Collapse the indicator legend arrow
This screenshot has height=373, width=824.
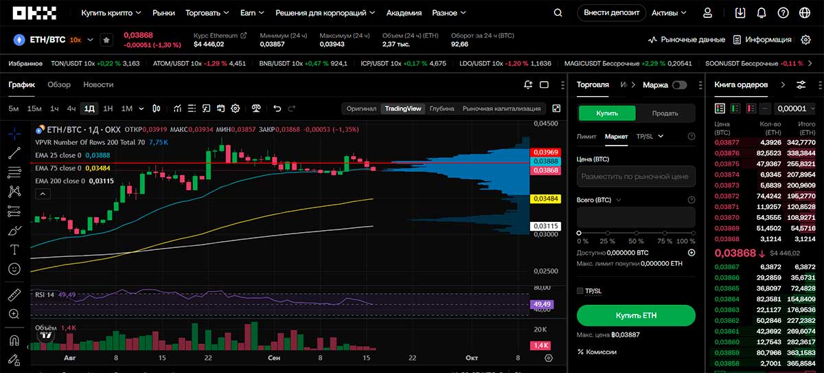coord(43,194)
